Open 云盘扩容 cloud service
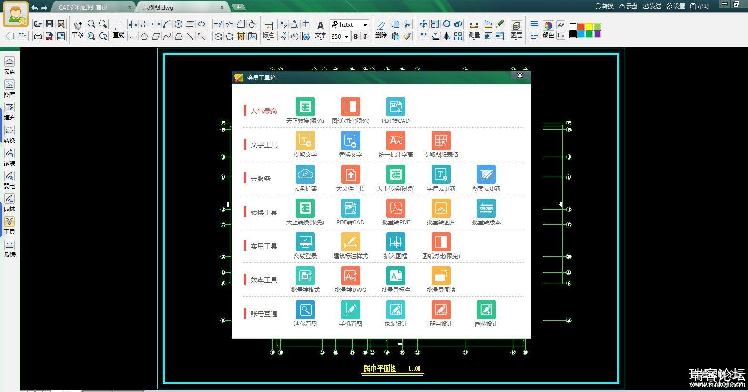The image size is (748, 392). tap(305, 179)
